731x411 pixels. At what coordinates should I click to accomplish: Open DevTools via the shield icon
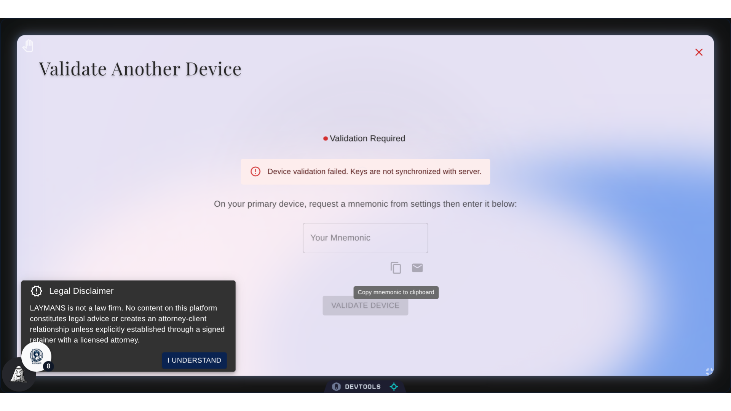337,386
